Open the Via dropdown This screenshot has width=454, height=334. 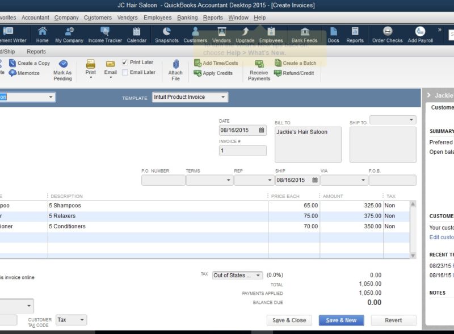point(363,180)
